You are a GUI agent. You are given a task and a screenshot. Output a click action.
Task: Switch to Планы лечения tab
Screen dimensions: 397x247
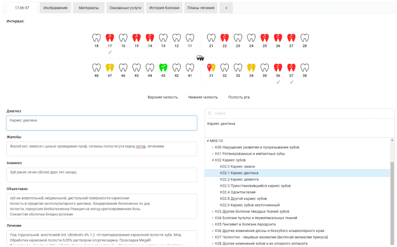pos(201,8)
